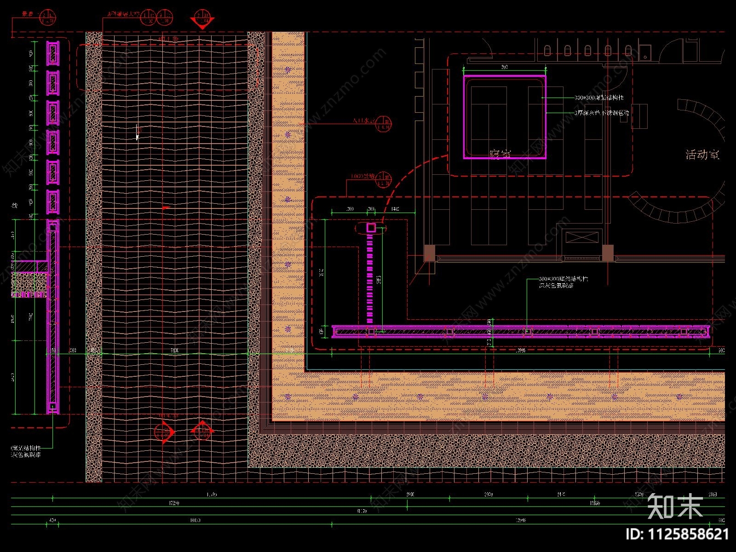The height and width of the screenshot is (552, 736).
Task: Select the 浅灰色氟碳漆 annotation at bottom left
Action: pos(26,454)
